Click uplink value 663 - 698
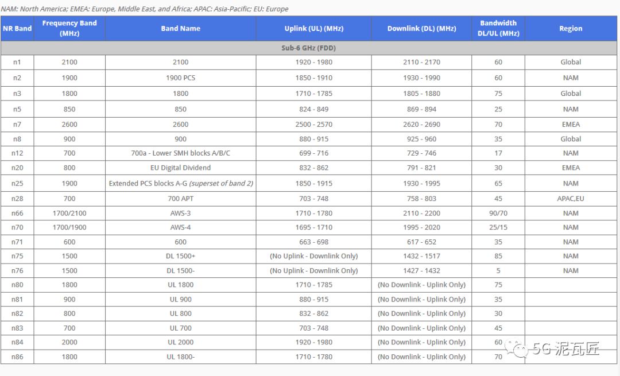This screenshot has width=620, height=376. coord(313,242)
